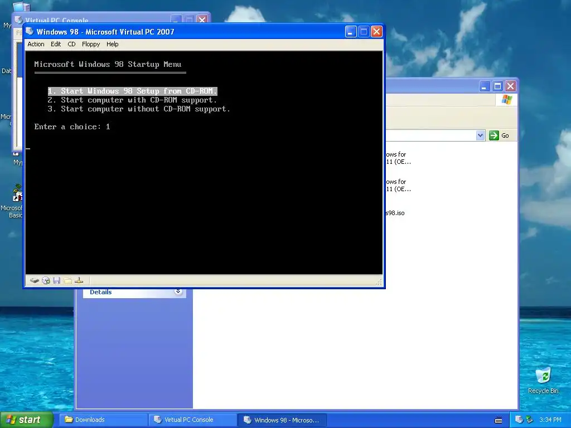Click the Virtual PC tray icon

pyautogui.click(x=519, y=420)
